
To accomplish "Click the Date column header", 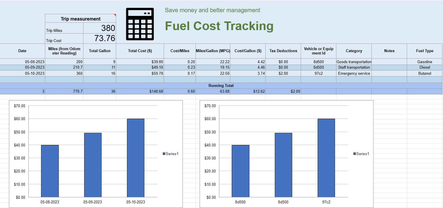I will 22,51.
